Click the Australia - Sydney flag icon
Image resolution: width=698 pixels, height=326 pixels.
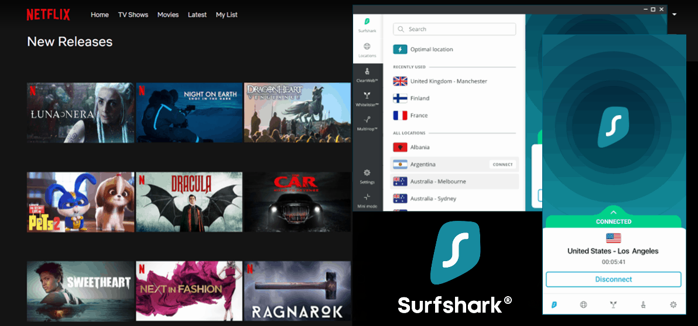tap(400, 199)
